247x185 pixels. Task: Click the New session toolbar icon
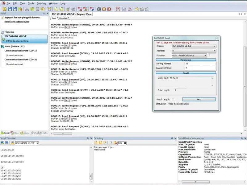tap(5, 9)
